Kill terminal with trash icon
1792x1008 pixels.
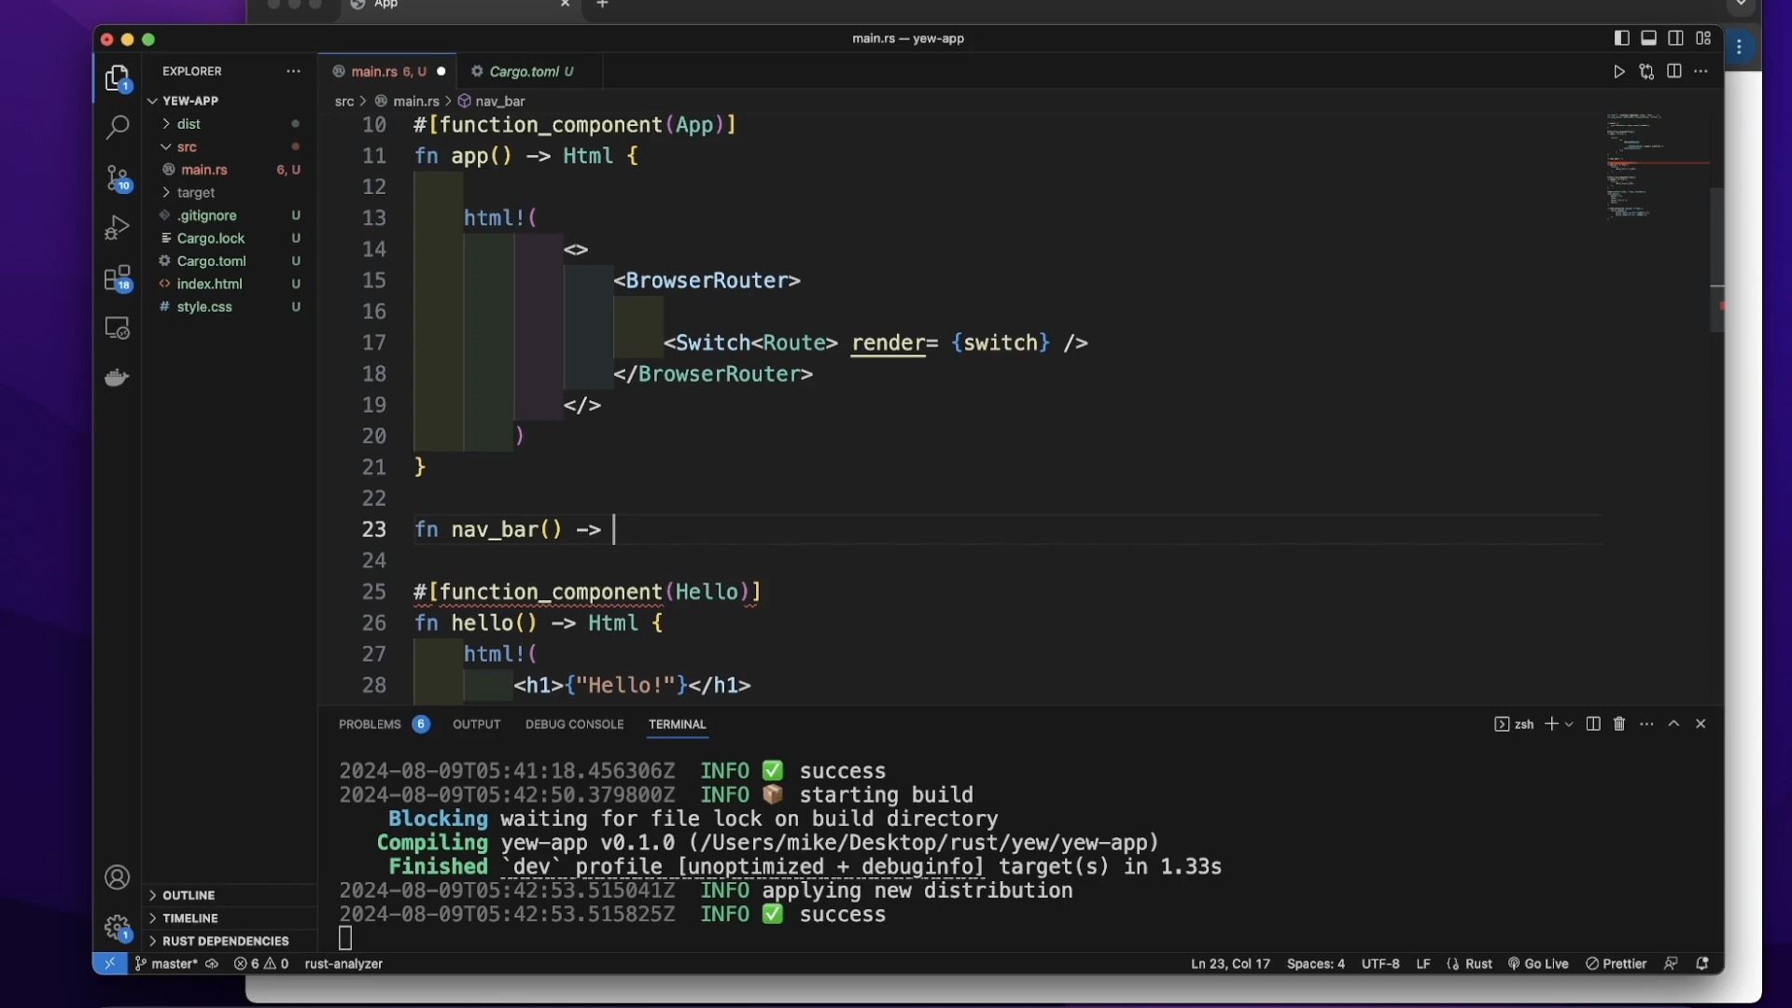coord(1619,724)
